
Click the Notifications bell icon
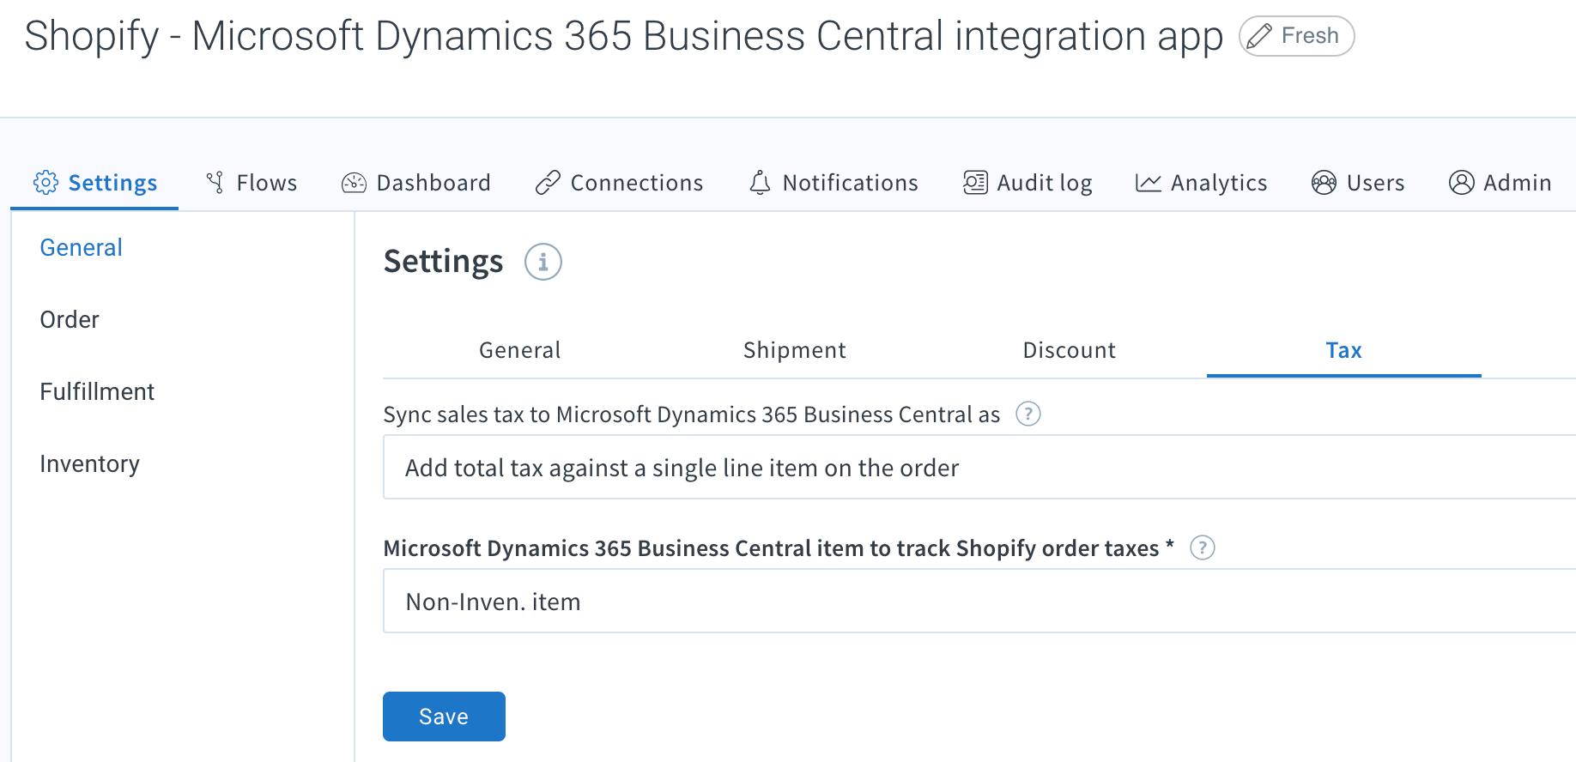(x=760, y=183)
